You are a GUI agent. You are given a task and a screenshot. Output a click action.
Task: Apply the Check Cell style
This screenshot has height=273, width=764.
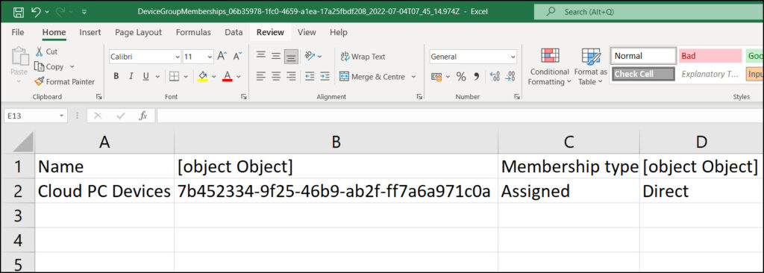[643, 74]
